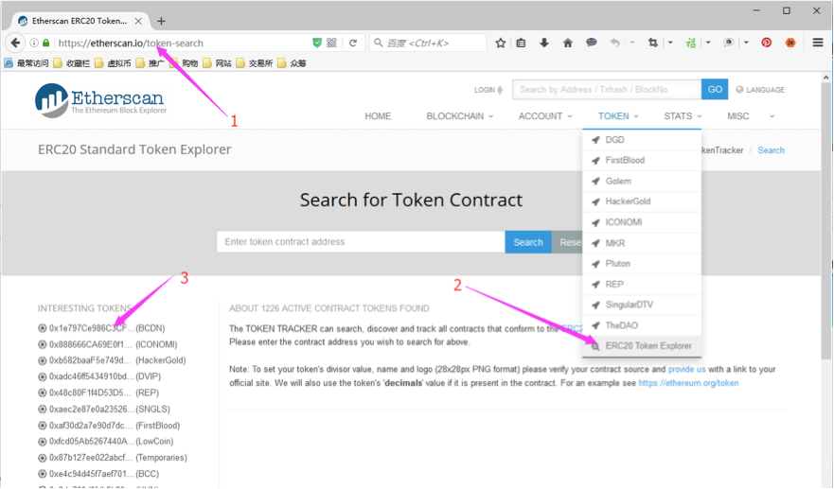Select Golem from the TOKEN menu
This screenshot has width=834, height=489.
[642, 181]
